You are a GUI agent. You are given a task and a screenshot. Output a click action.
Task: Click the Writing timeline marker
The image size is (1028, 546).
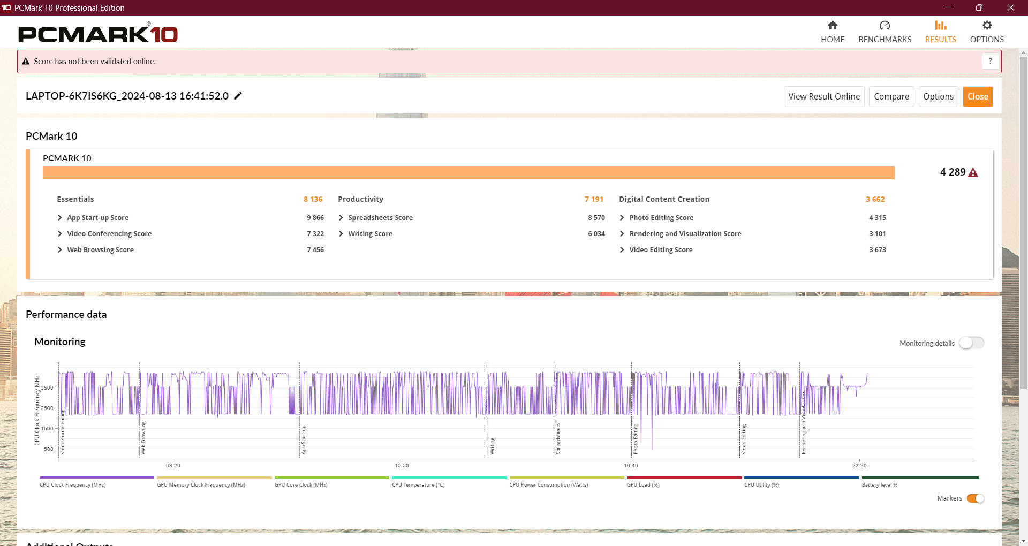492,446
